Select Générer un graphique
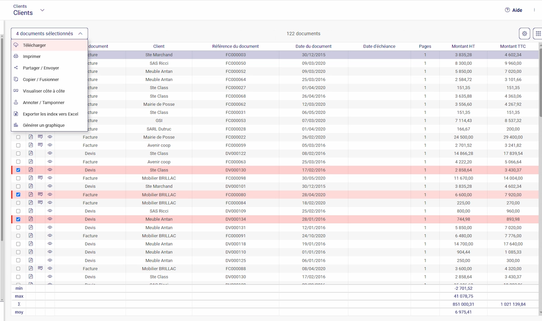The height and width of the screenshot is (321, 542). (x=50, y=125)
